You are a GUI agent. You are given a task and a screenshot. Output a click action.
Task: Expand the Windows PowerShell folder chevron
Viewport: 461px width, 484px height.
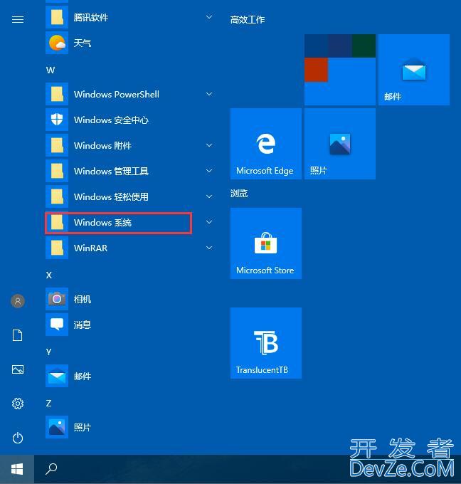pos(209,94)
